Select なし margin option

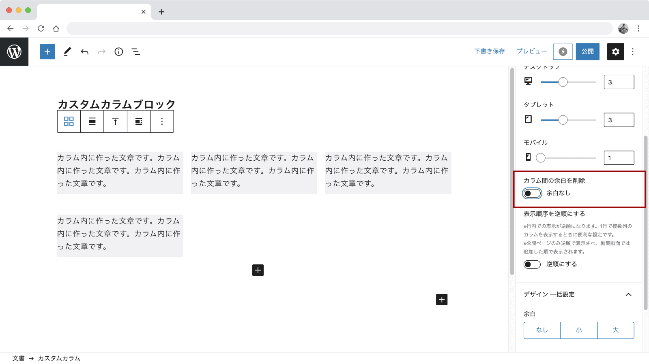(x=542, y=330)
